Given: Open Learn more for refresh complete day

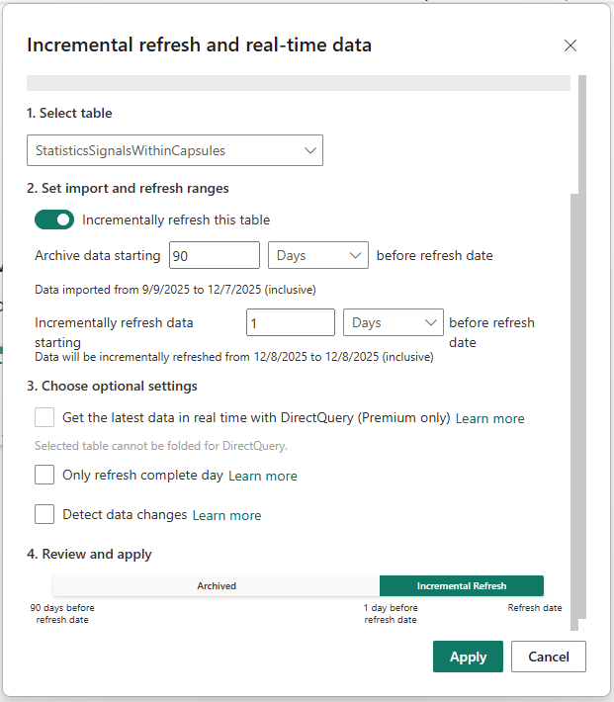Looking at the screenshot, I should [x=262, y=476].
